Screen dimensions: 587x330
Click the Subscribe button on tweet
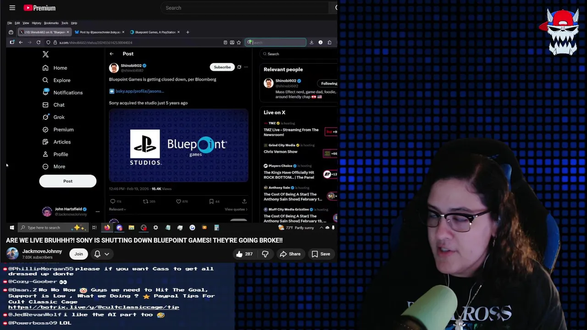pyautogui.click(x=222, y=67)
